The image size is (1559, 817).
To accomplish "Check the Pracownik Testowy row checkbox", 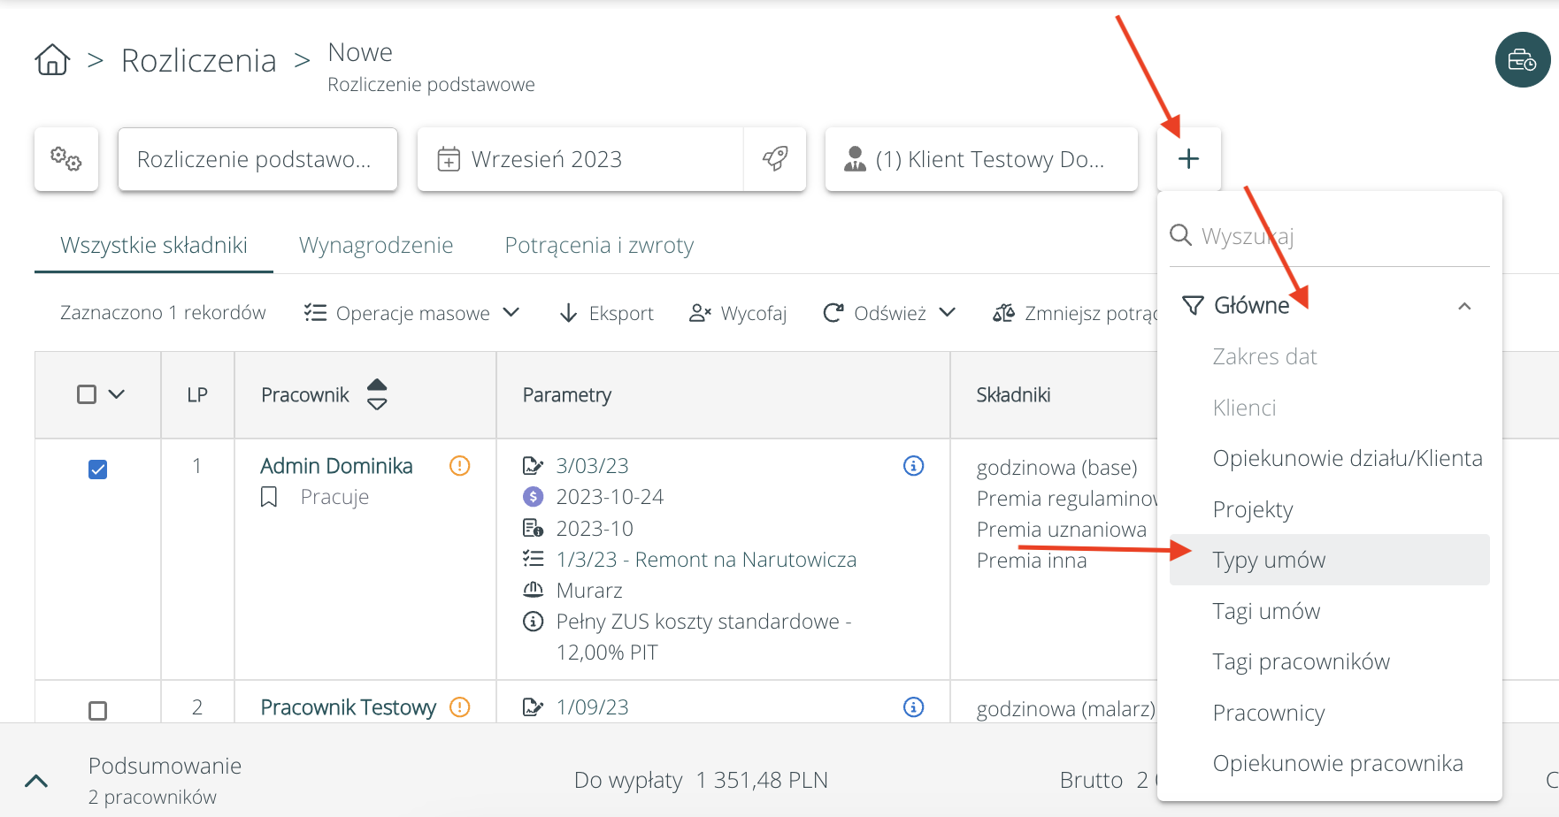I will (x=98, y=710).
